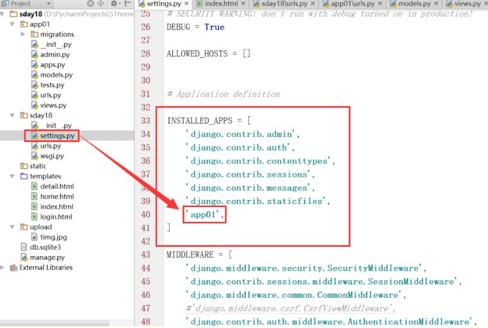
Task: Switch to the sday18\urls.py tab
Action: (284, 4)
